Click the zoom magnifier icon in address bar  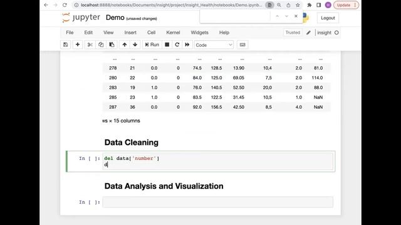point(279,5)
